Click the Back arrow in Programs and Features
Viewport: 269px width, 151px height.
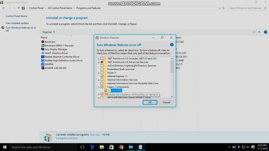tap(4, 8)
